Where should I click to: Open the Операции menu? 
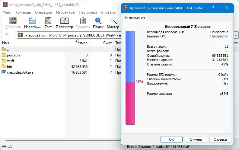pyautogui.click(x=43, y=12)
